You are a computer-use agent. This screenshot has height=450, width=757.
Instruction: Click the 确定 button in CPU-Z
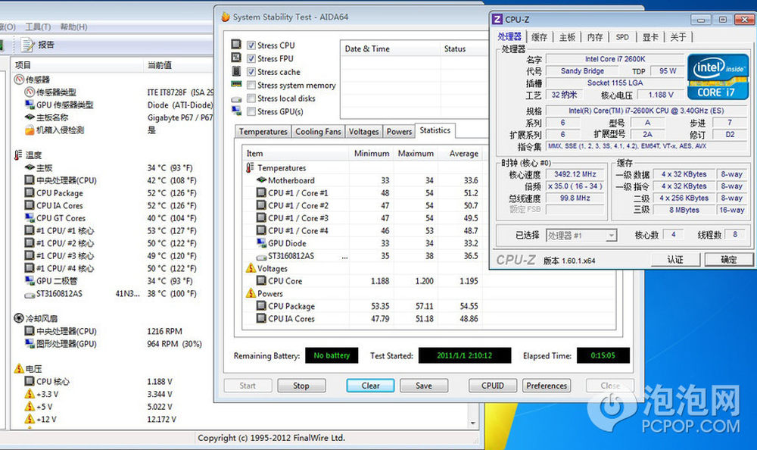click(729, 260)
